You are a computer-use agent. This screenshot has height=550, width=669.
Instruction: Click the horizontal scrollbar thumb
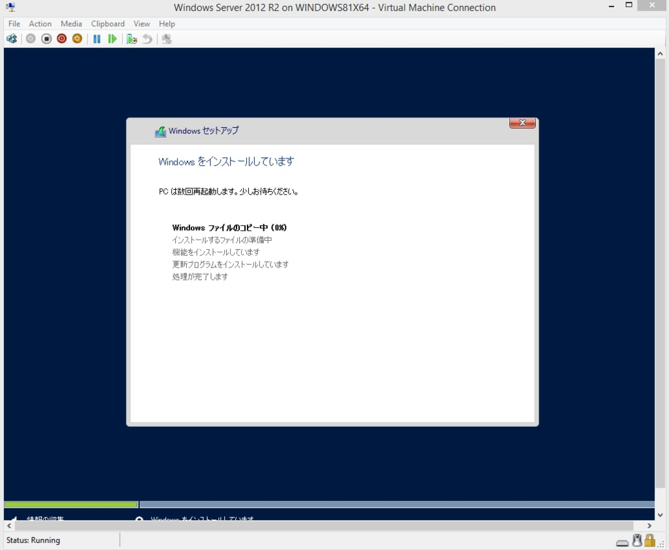click(324, 526)
